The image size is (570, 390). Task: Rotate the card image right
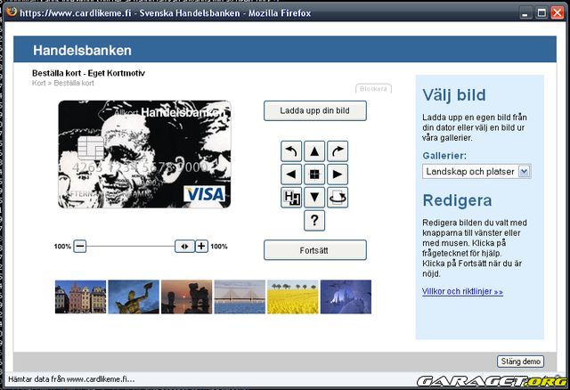338,151
